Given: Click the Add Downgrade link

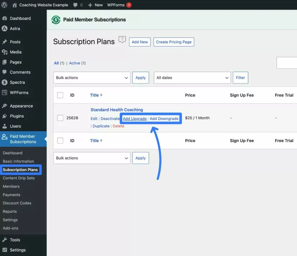Looking at the screenshot, I should (x=164, y=119).
